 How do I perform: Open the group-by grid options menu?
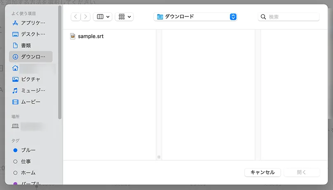point(124,16)
